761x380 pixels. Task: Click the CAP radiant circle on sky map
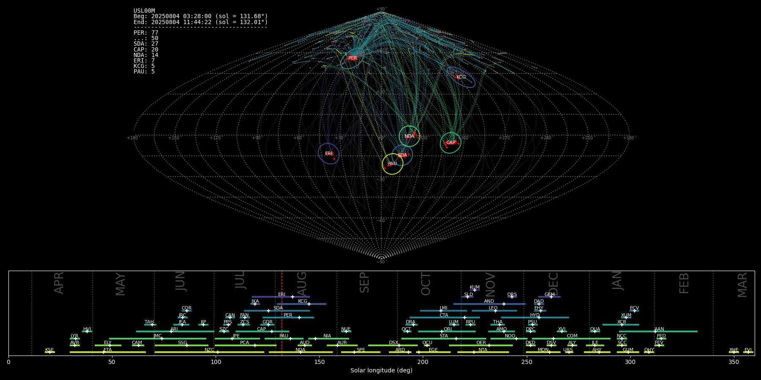point(451,143)
